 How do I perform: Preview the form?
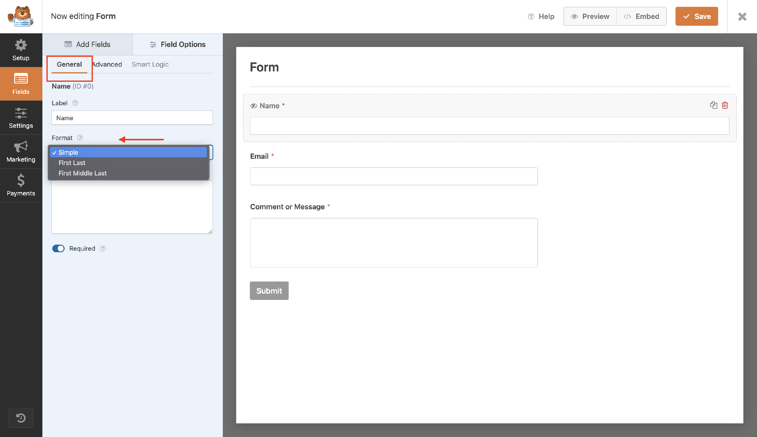coord(590,16)
